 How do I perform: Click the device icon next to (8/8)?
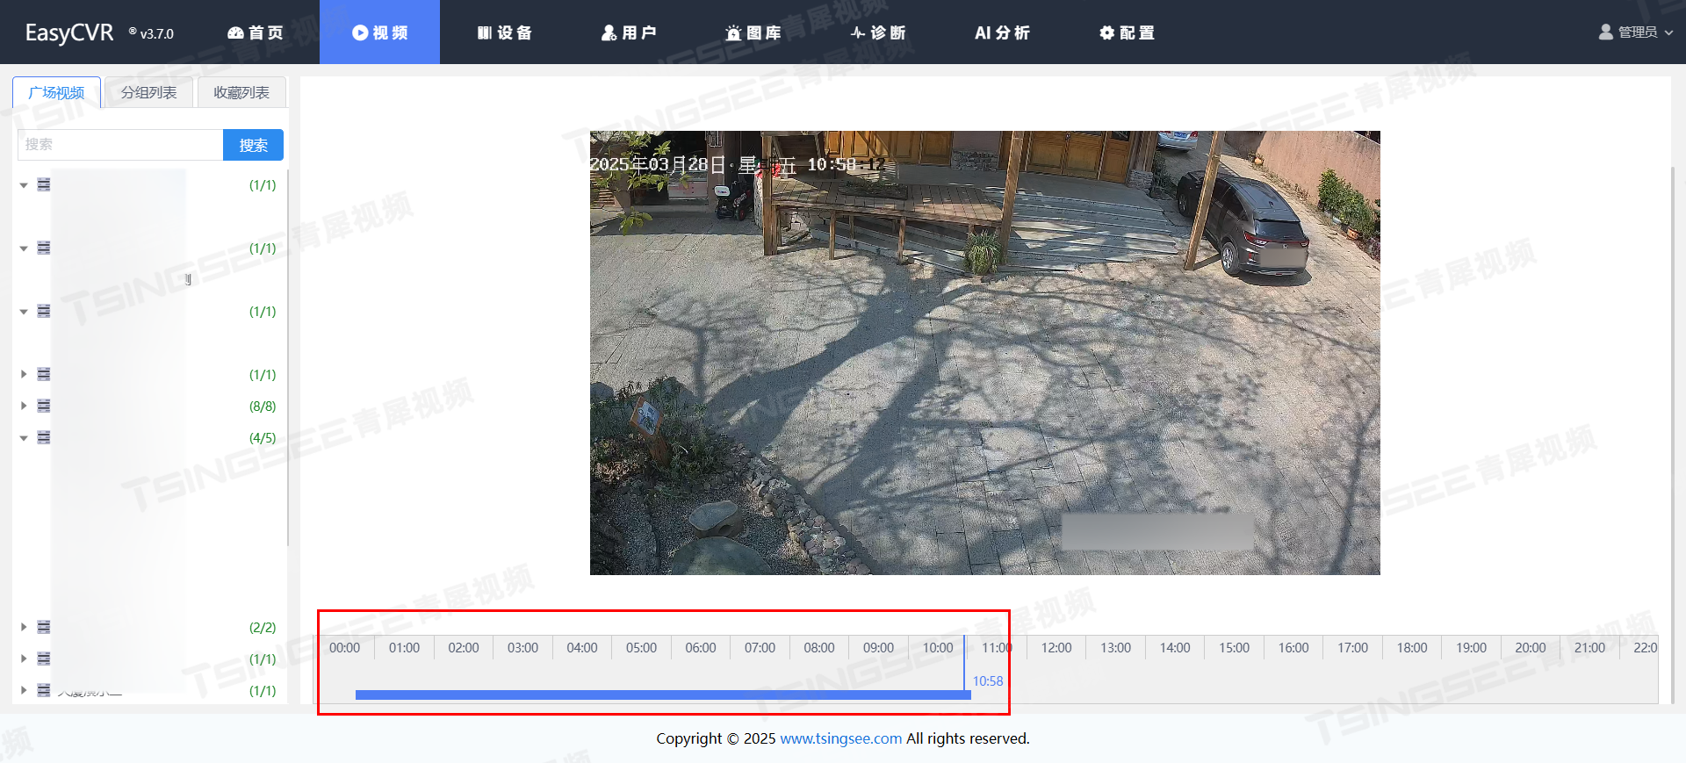point(44,406)
